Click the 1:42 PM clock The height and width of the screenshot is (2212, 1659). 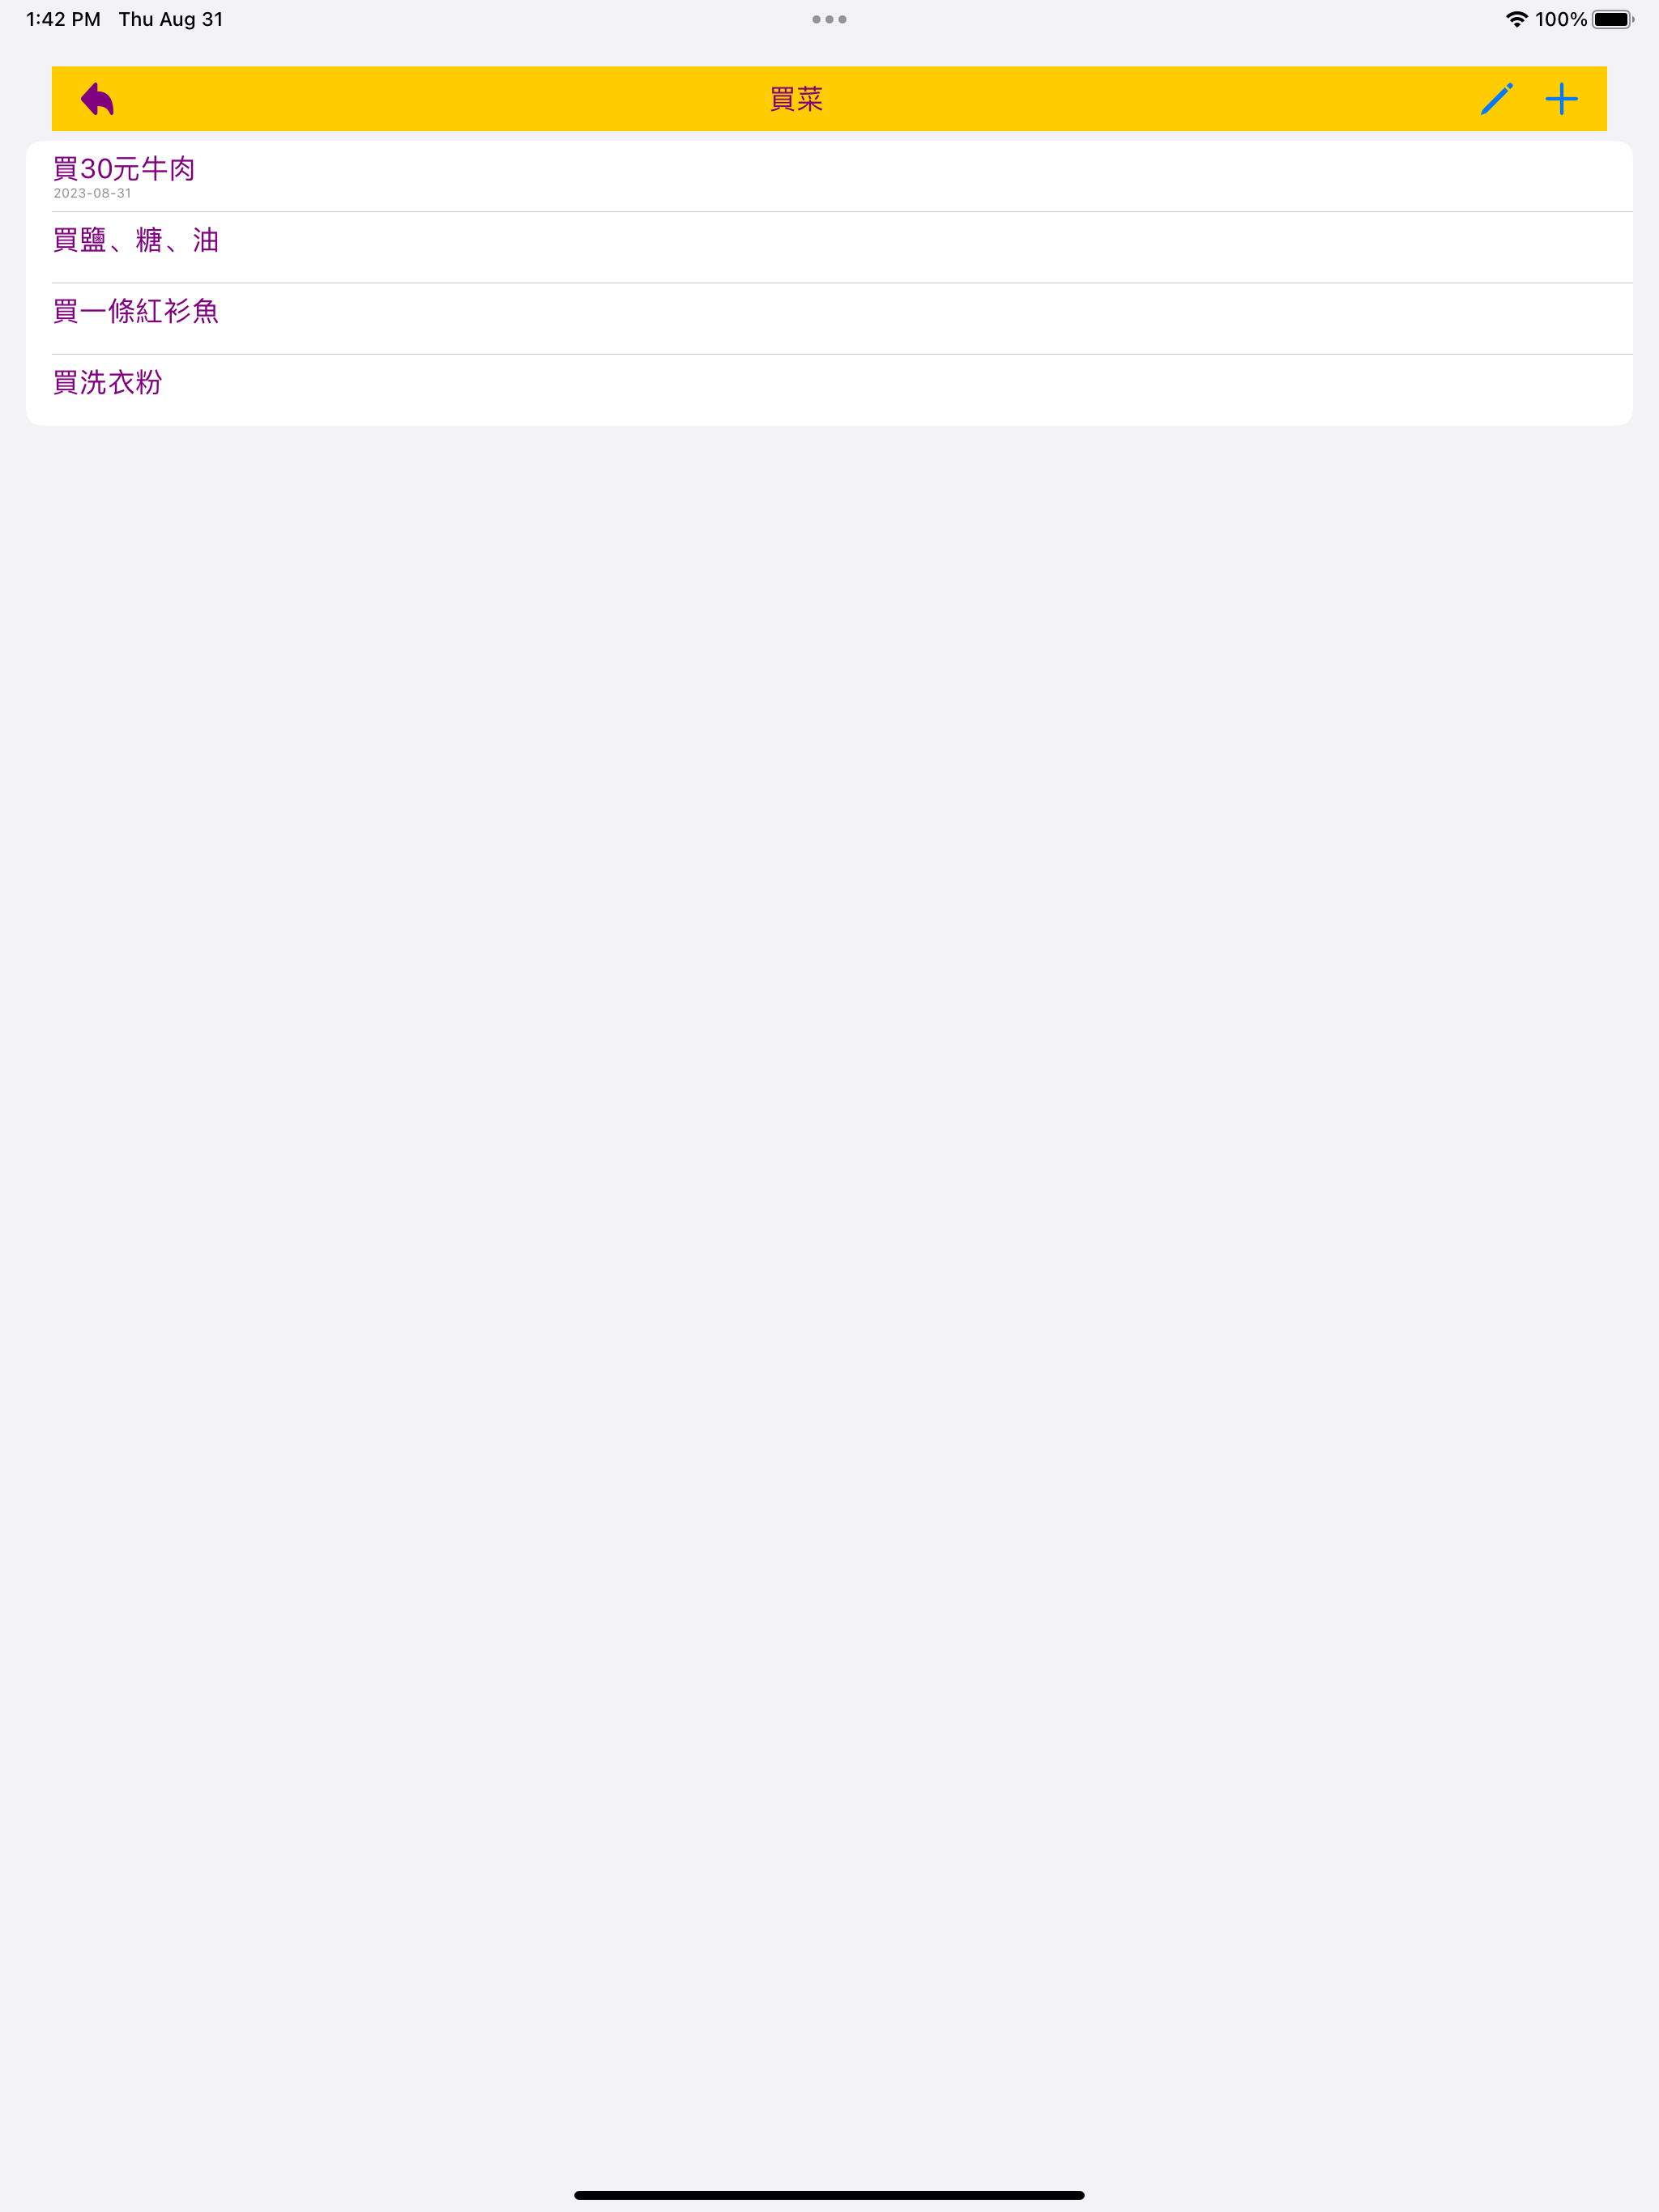[x=63, y=19]
